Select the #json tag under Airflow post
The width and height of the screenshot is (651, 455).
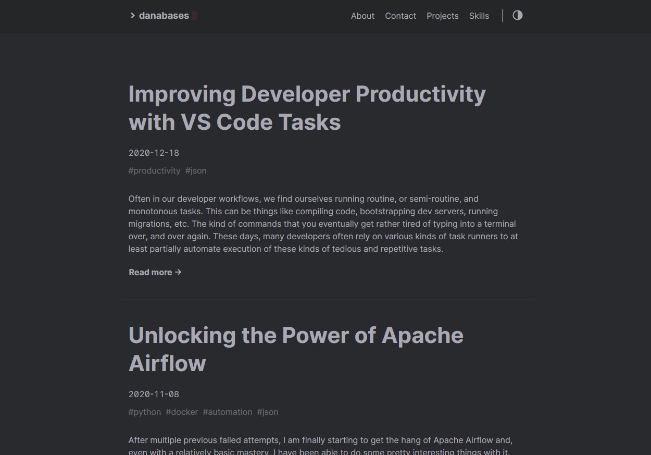point(268,412)
